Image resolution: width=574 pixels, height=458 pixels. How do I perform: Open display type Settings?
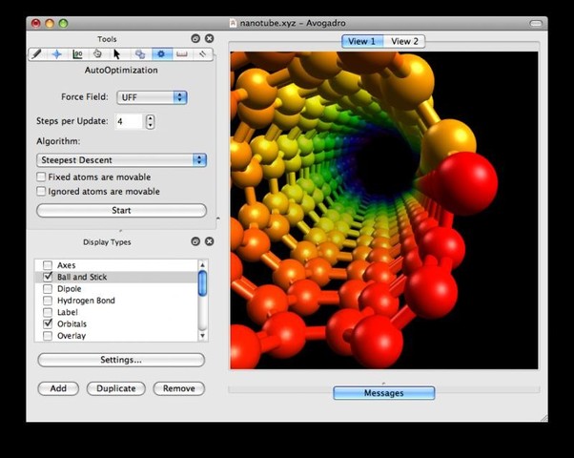pyautogui.click(x=121, y=360)
